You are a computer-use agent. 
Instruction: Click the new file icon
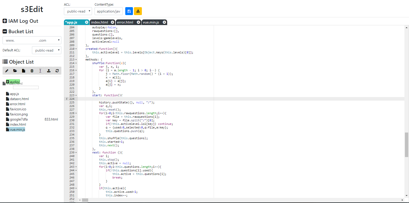[x=24, y=71]
